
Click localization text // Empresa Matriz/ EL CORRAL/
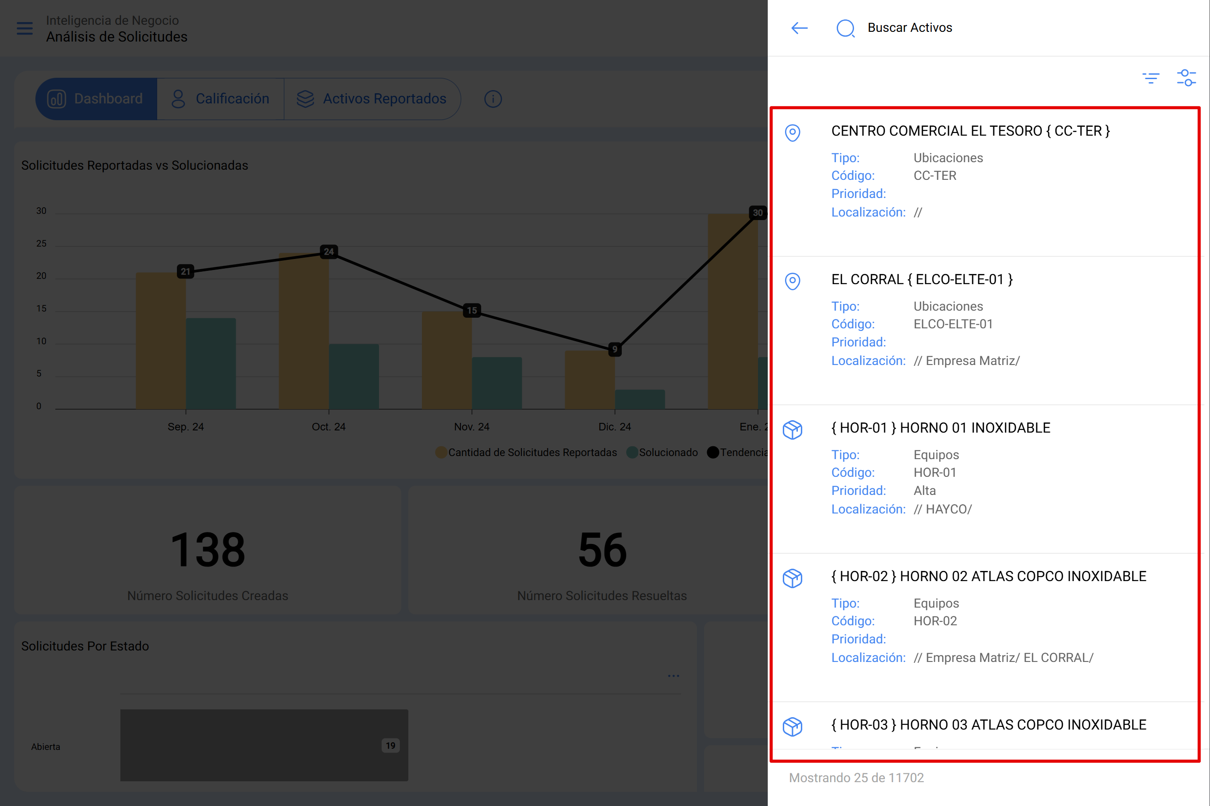[x=1003, y=658]
